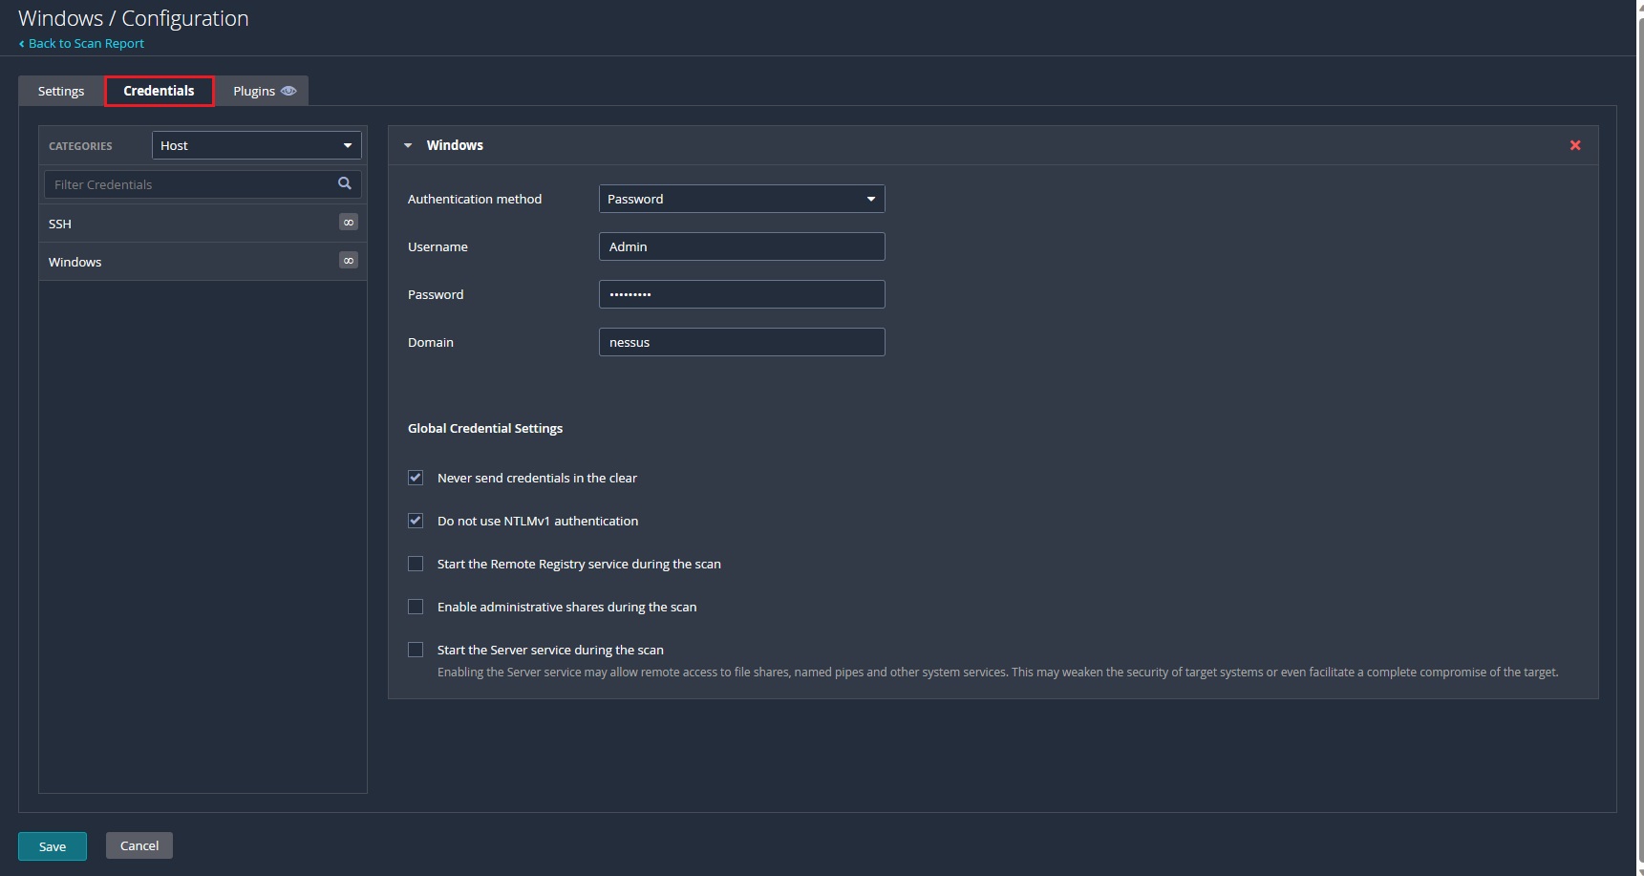Remove the Windows credential with the red X
Image resolution: width=1644 pixels, height=876 pixels.
[1574, 145]
